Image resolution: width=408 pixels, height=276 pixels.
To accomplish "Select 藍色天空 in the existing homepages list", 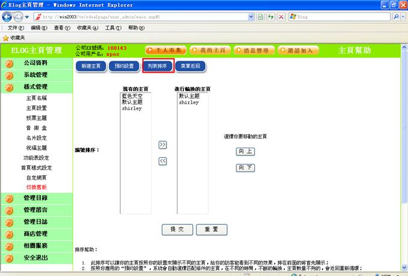I will [132, 96].
